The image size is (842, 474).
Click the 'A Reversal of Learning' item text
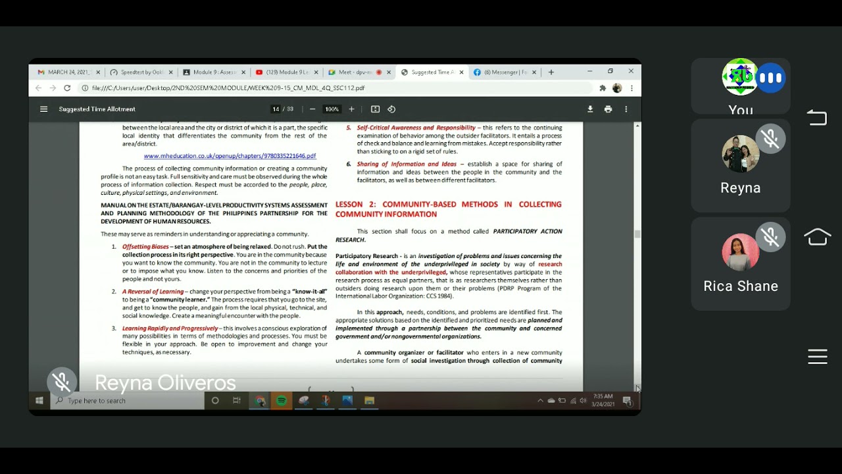pos(153,292)
